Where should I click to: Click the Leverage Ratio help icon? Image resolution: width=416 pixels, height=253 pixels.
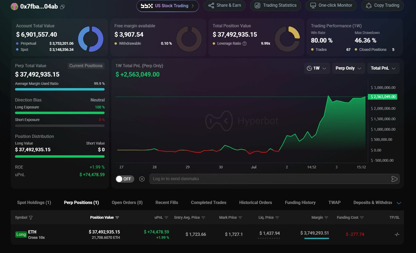click(244, 44)
